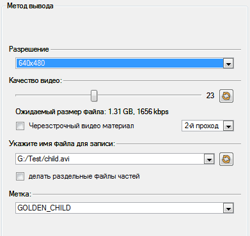Click the video quality slider handle
250x236 pixels.
pyautogui.click(x=94, y=96)
